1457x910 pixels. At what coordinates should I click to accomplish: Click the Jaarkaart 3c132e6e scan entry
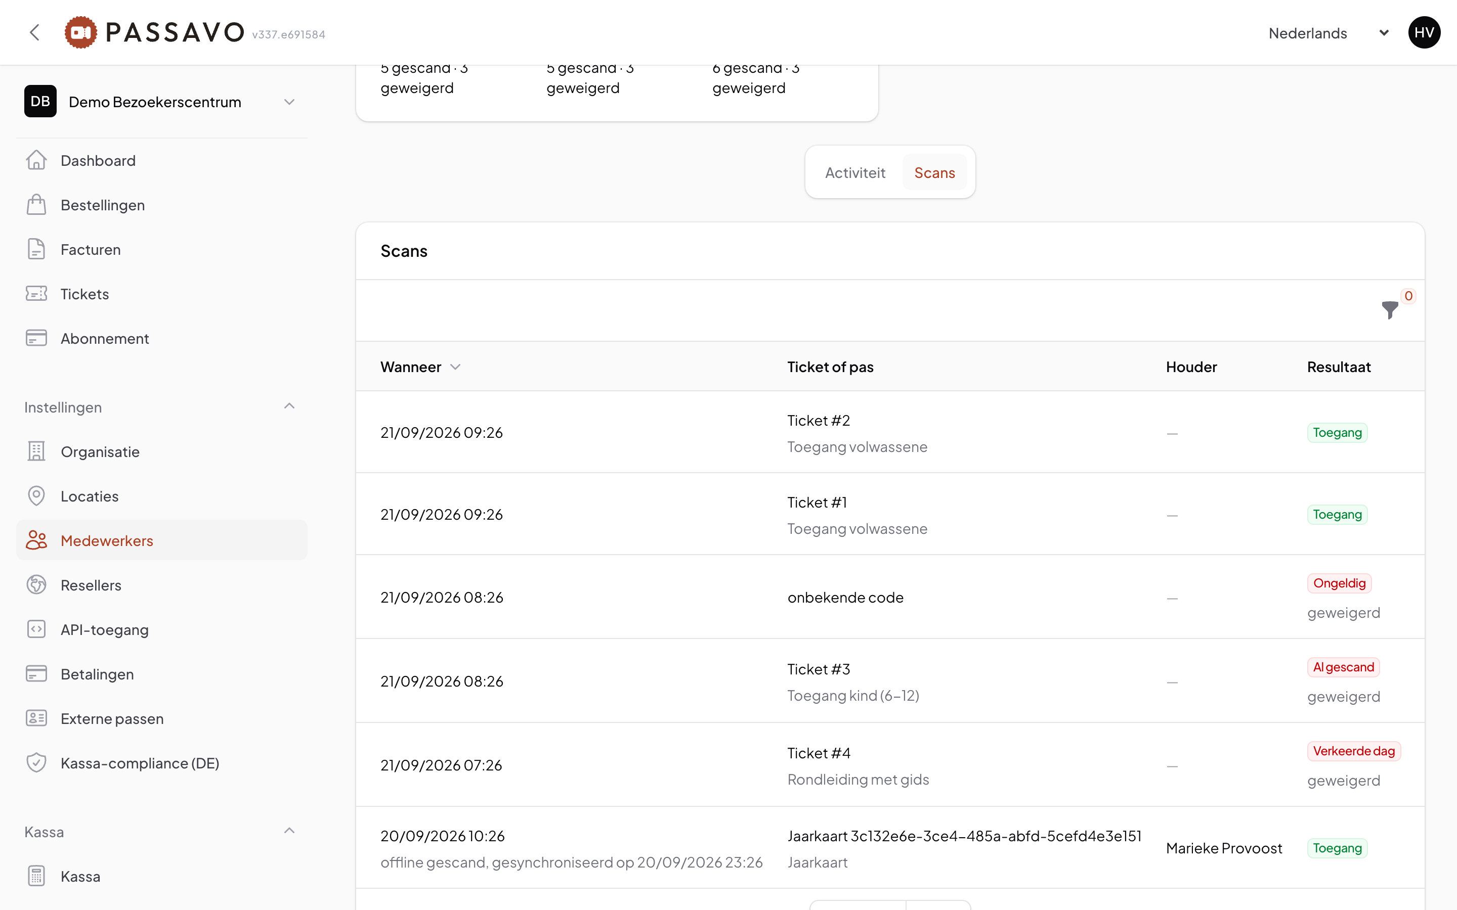[965, 836]
